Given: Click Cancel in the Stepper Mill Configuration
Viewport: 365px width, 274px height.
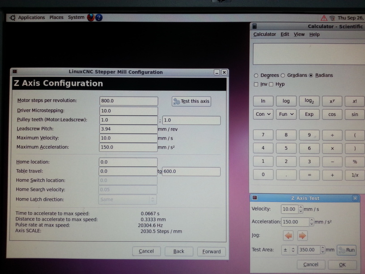Looking at the screenshot, I should coord(146,251).
